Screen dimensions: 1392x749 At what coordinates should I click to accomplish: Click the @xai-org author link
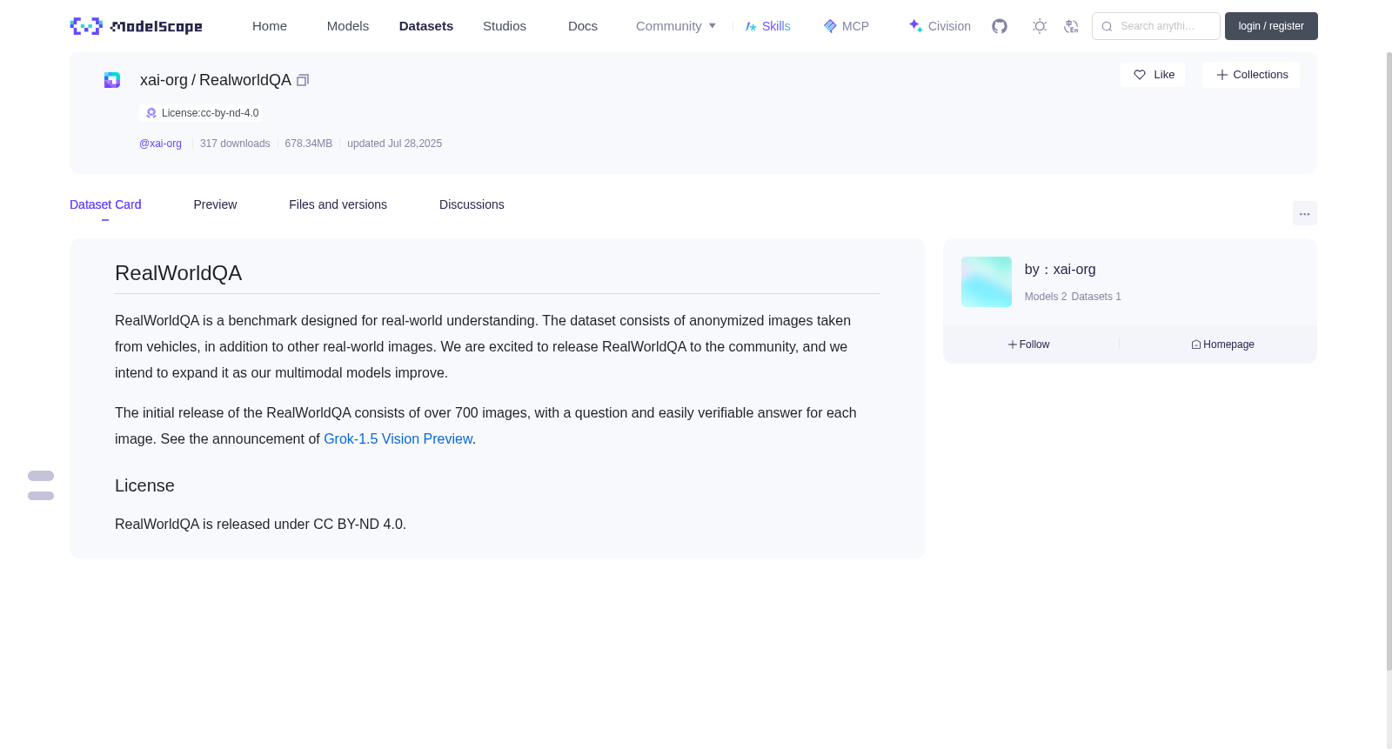coord(160,144)
